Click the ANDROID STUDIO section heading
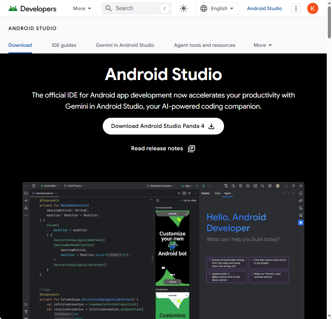This screenshot has height=319, width=332. pos(33,28)
